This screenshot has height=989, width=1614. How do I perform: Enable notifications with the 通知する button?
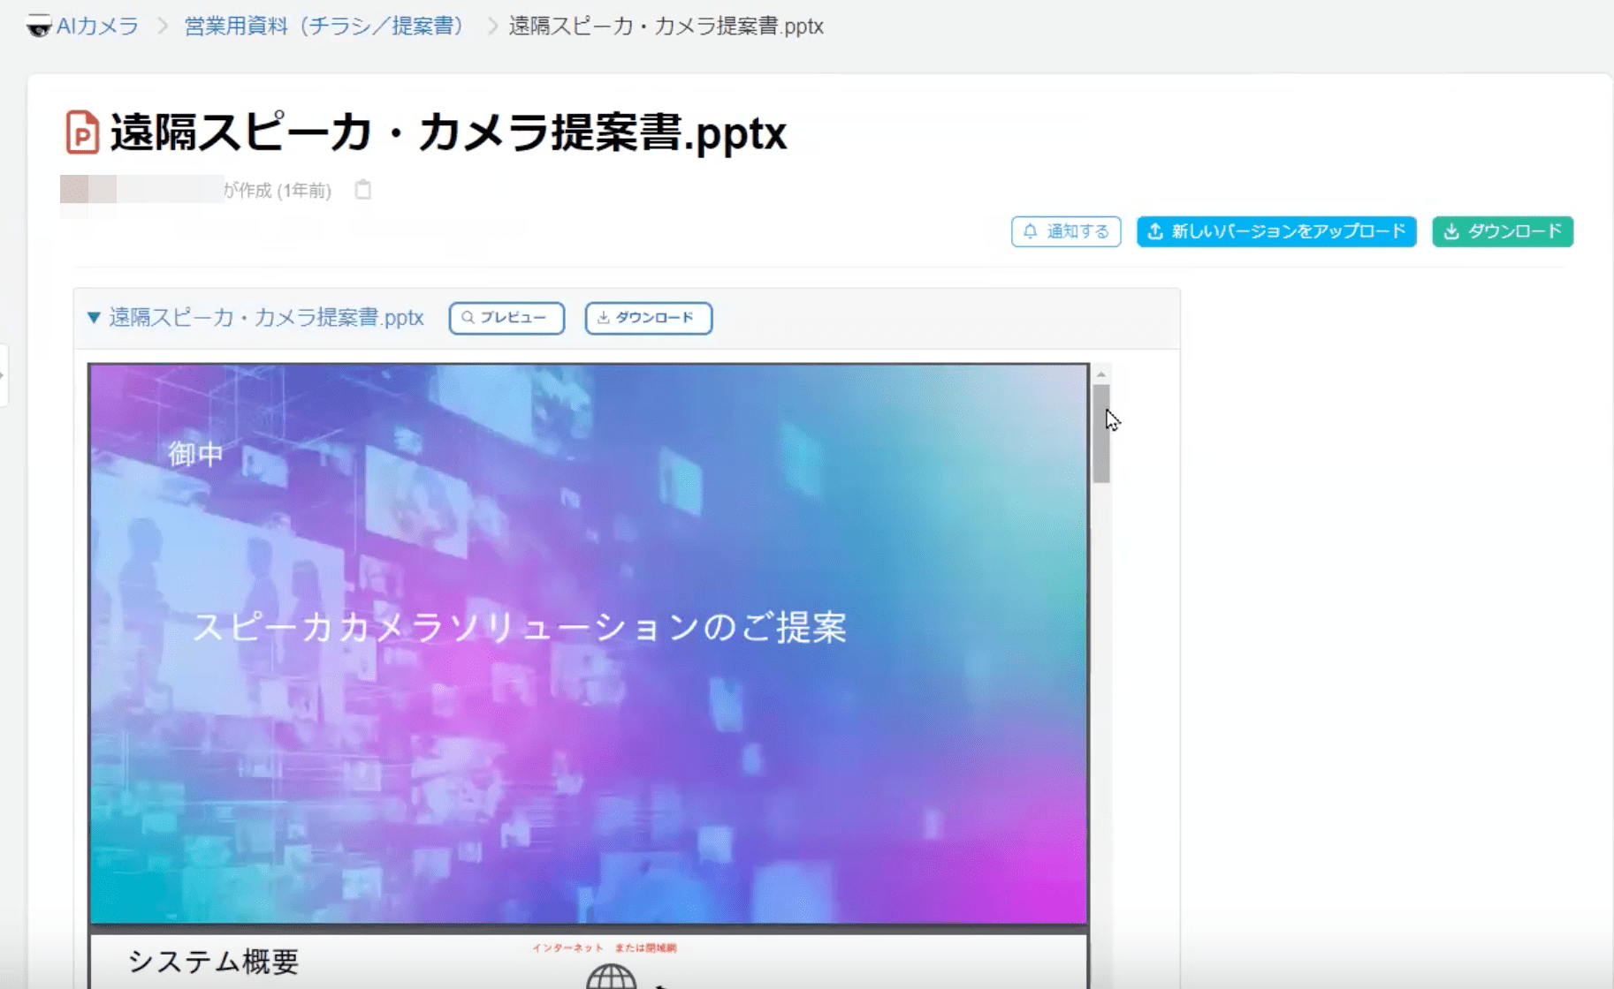tap(1065, 232)
